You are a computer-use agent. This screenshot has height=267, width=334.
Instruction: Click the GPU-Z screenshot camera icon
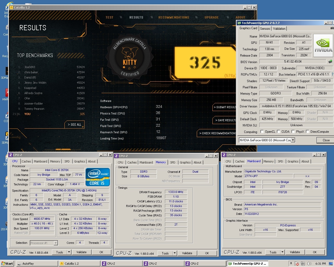(332, 28)
